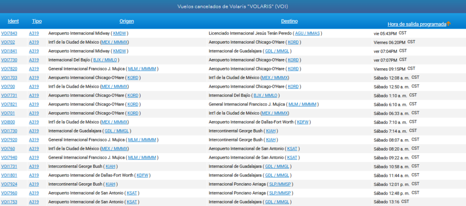Click the orange sort arrow icon
The height and width of the screenshot is (206, 466).
tap(448, 24)
